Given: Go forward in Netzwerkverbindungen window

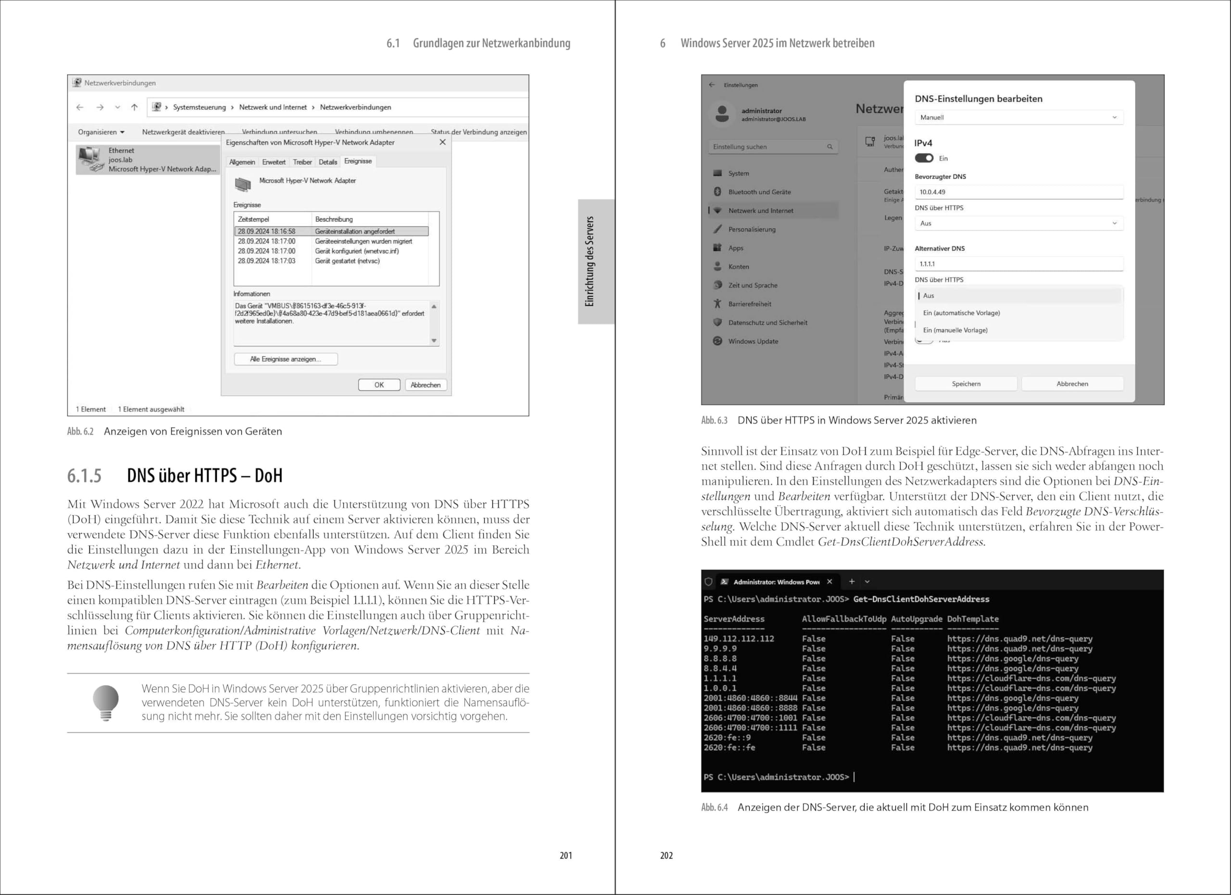Looking at the screenshot, I should (100, 107).
